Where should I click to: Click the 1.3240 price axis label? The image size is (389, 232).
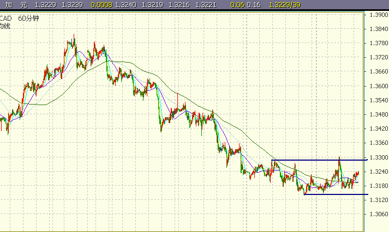pyautogui.click(x=379, y=172)
